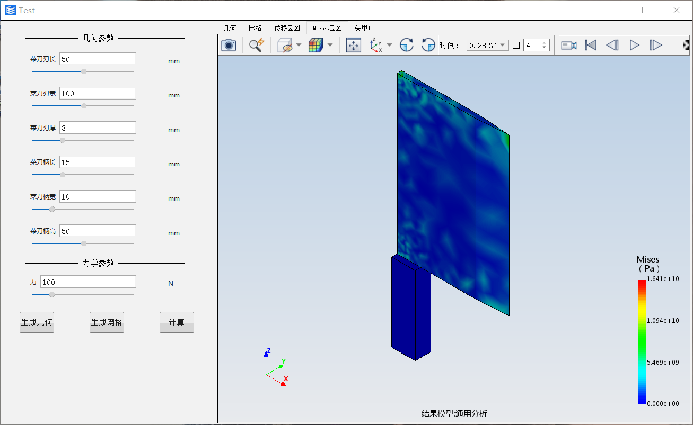
Task: Click the 菜刀刃厚 input field with 3
Action: pyautogui.click(x=98, y=128)
